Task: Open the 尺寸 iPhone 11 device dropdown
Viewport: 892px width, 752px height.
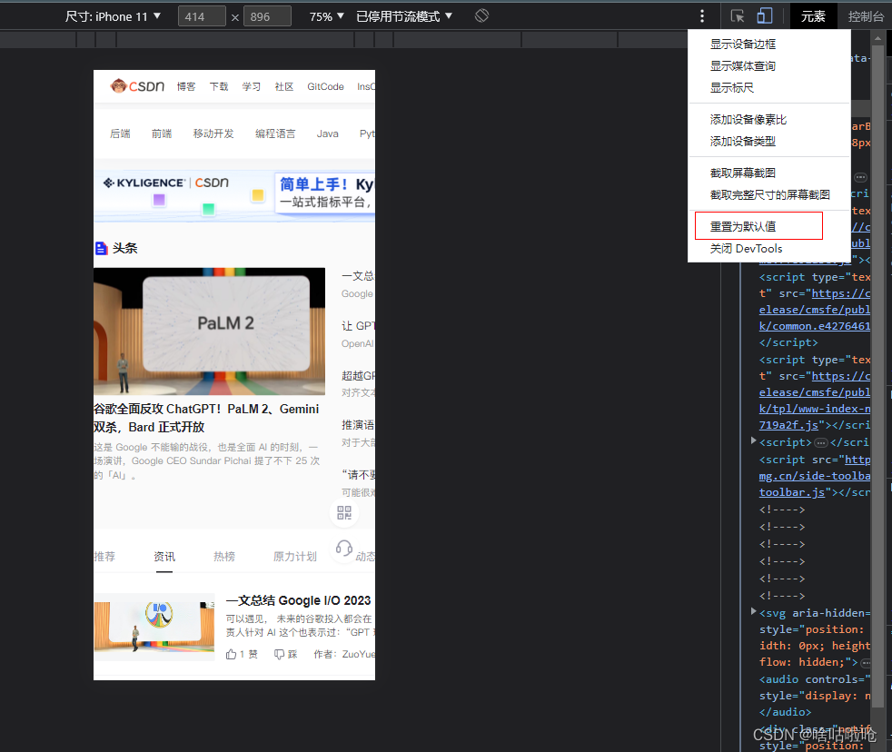Action: tap(113, 16)
